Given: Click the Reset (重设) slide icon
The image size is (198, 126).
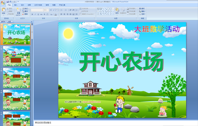Looking at the screenshot, I should (23, 11).
